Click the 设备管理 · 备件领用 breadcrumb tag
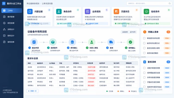174x98 pixels. [x=129, y=32]
